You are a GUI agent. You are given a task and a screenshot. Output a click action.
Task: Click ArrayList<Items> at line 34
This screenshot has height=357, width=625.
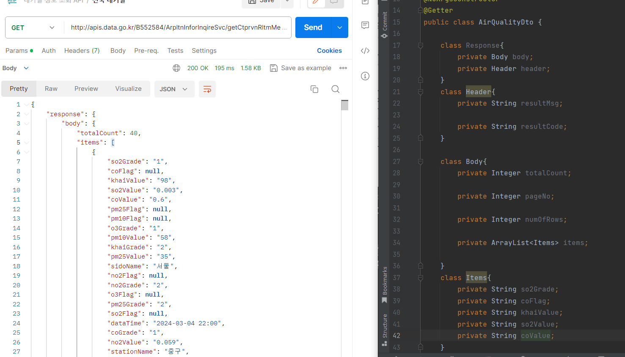click(525, 243)
